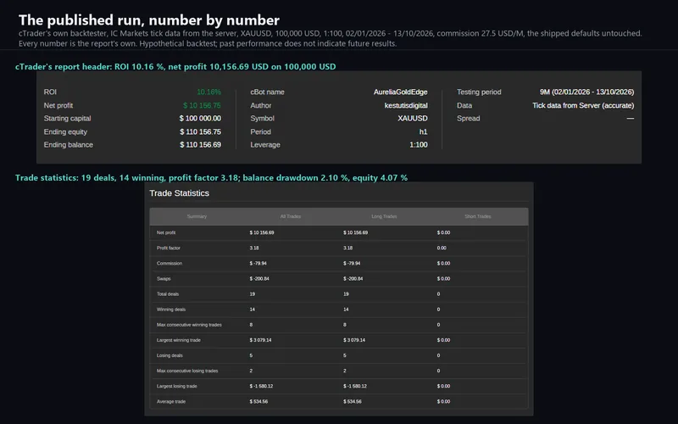Click All Trades total deals value 19
Viewport: 678px width, 424px height.
(252, 294)
